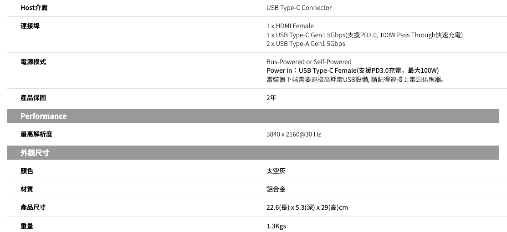The image size is (507, 232).
Task: Click the 1 x HDMI Female line
Action: pyautogui.click(x=290, y=26)
